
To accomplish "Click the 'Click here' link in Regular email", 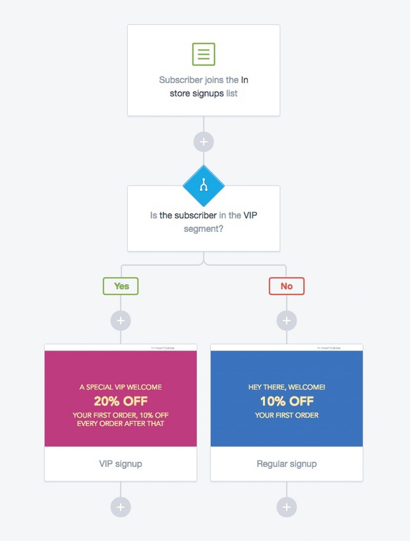I will click(x=335, y=348).
